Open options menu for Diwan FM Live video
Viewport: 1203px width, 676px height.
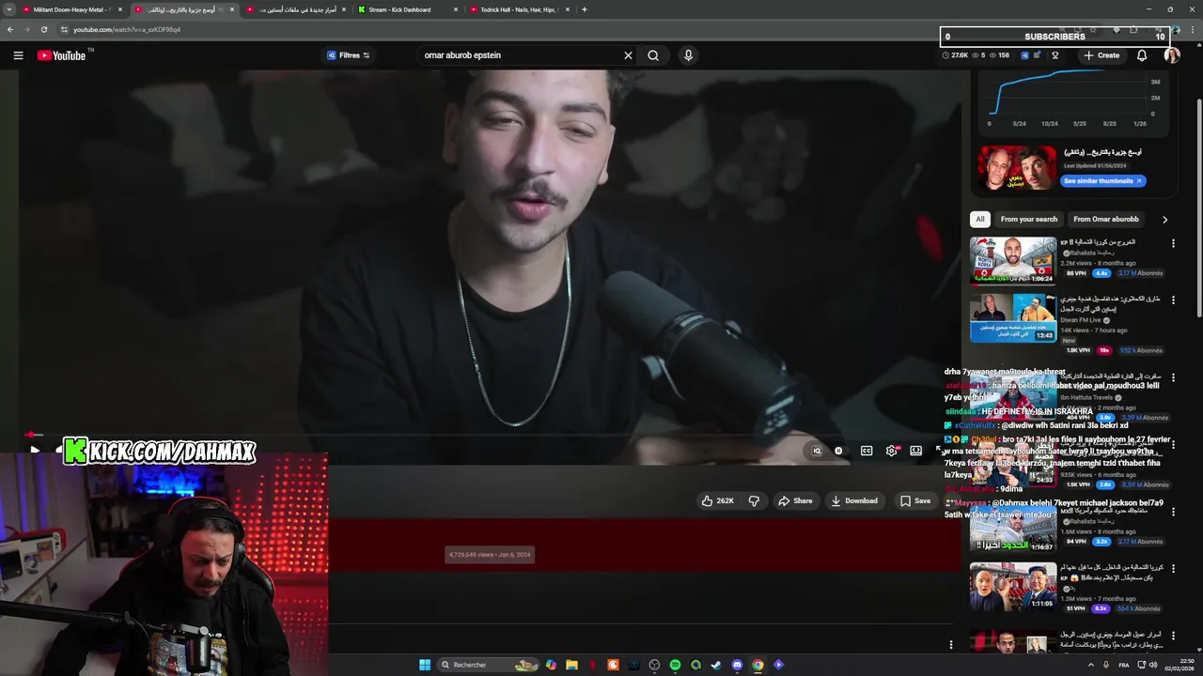[x=1173, y=300]
